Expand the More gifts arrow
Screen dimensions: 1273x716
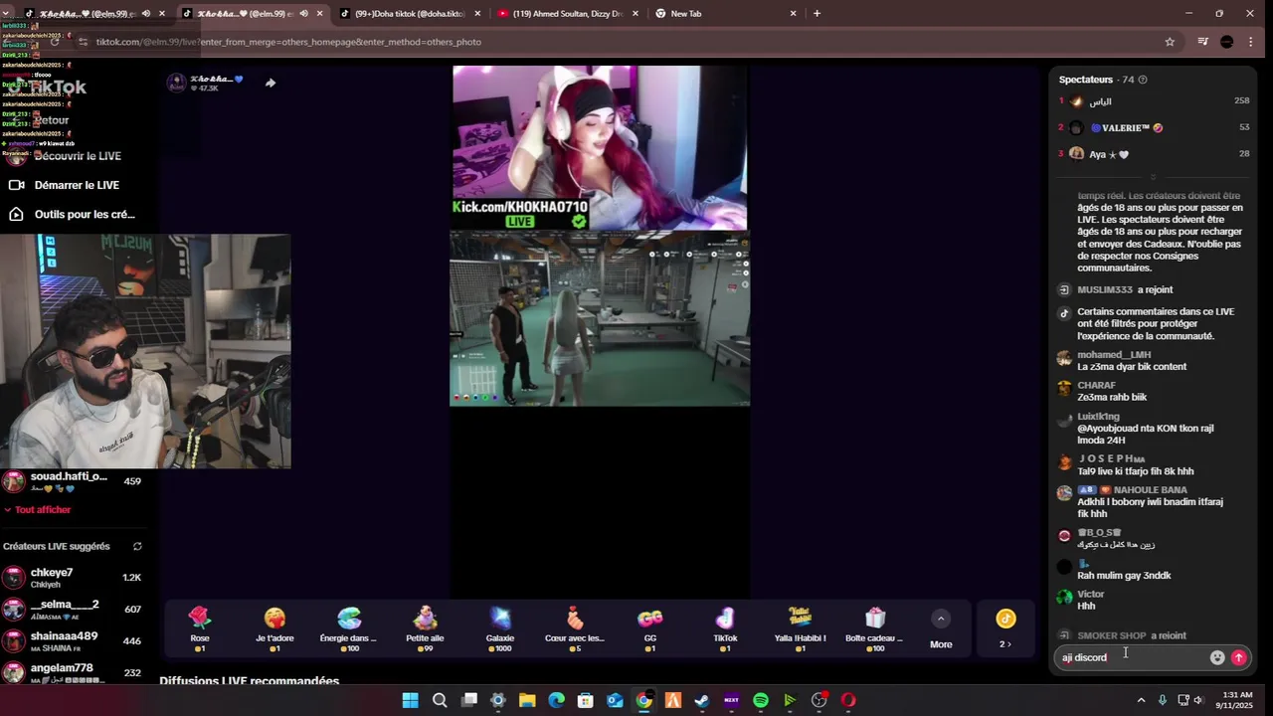[x=941, y=619]
